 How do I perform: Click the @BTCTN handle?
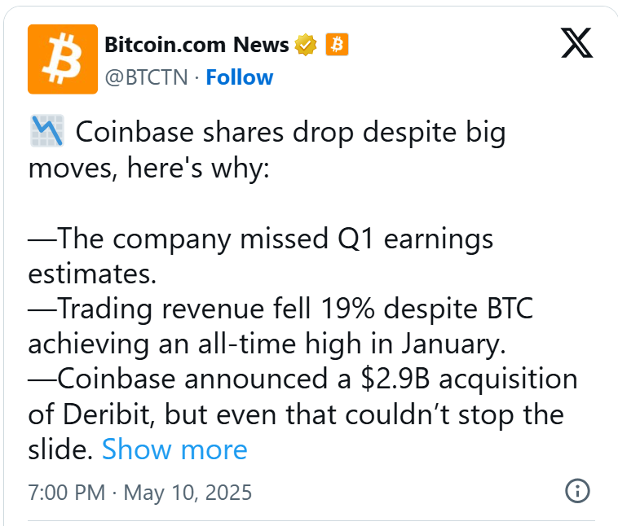coord(146,77)
